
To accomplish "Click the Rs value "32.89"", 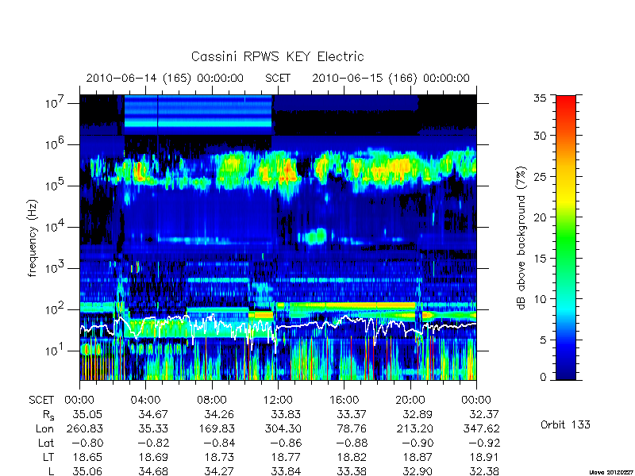I will (418, 414).
